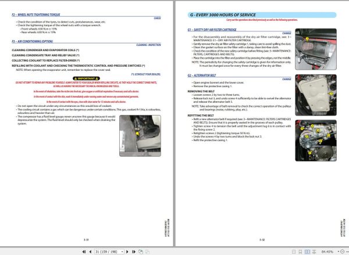Click the alternator belt pulleys photo
The width and height of the screenshot is (349, 255).
(316, 141)
